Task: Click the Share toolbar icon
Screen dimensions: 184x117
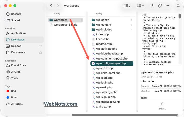Action: click(152, 6)
